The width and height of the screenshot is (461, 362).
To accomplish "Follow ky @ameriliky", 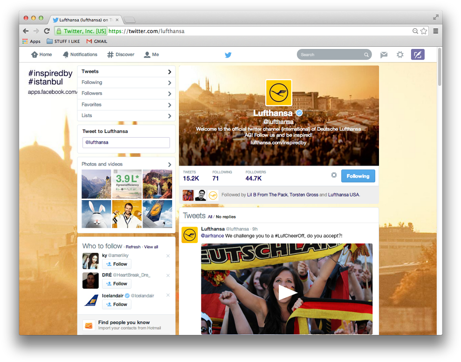I will tap(116, 264).
